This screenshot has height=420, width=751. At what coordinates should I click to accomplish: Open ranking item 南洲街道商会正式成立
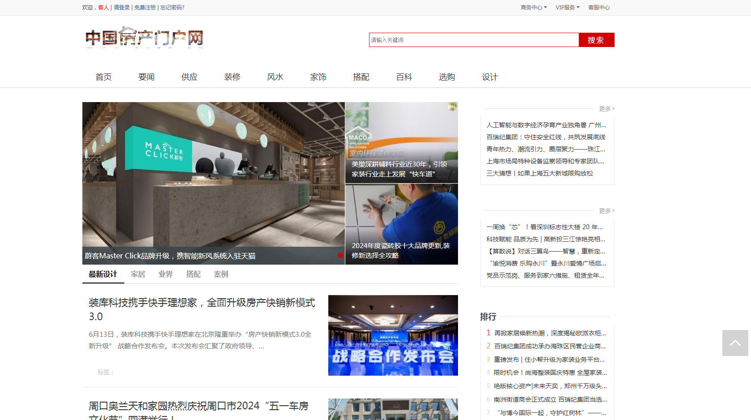click(551, 399)
